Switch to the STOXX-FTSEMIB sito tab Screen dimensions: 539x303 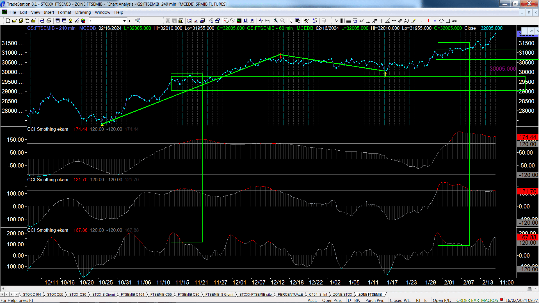255,294
